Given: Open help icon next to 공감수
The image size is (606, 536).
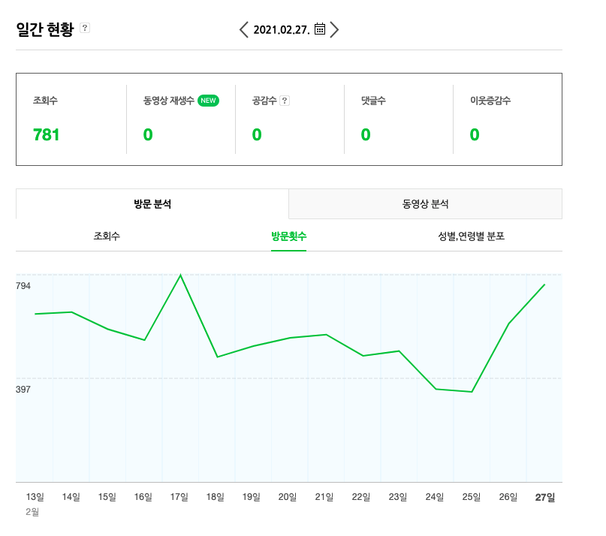Looking at the screenshot, I should point(285,101).
